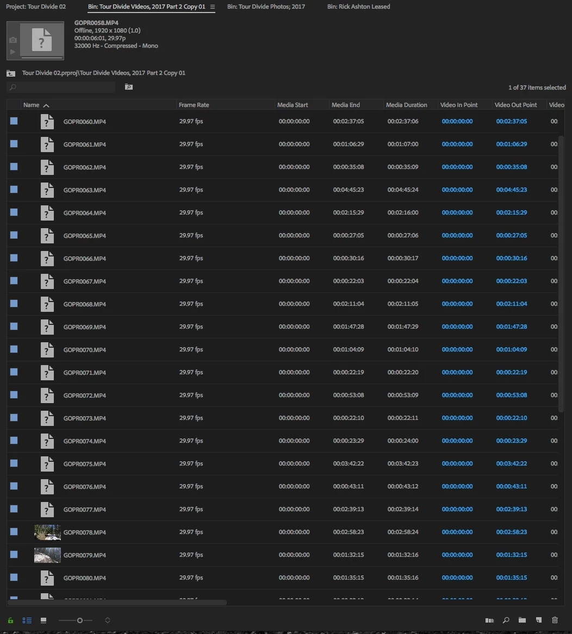
Task: Switch to Project: Tour Divide 02 tab
Action: pos(36,7)
